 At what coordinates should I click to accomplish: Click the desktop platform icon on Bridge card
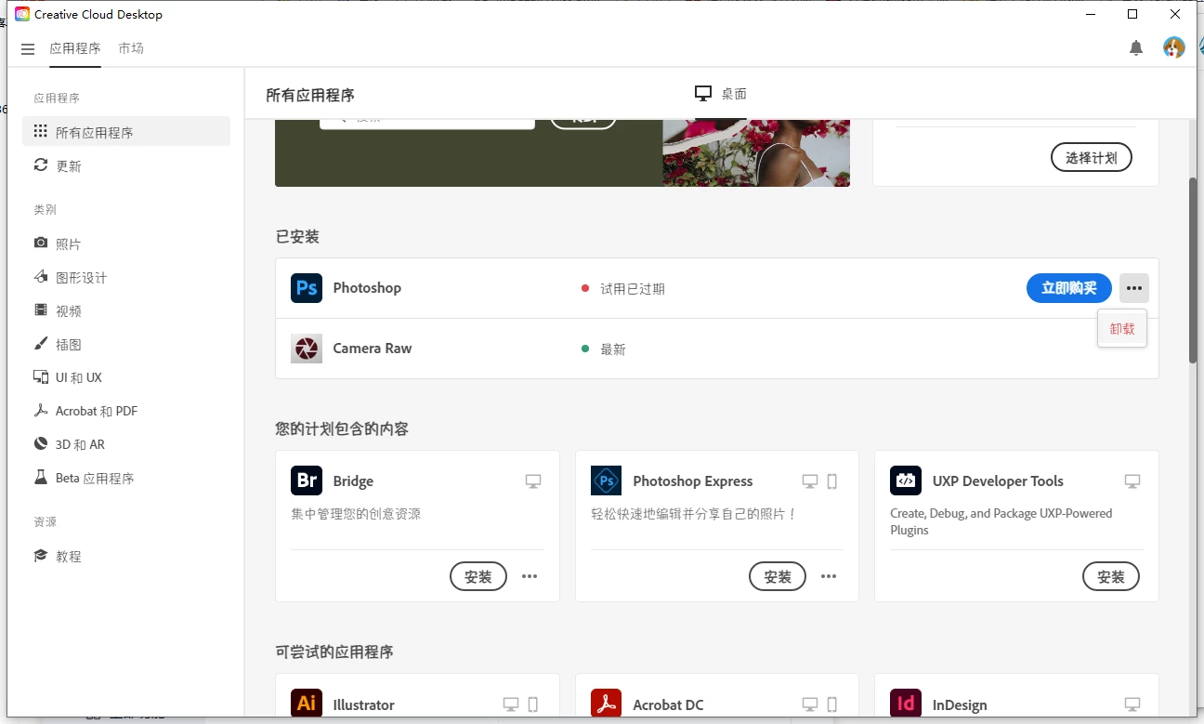(x=533, y=481)
